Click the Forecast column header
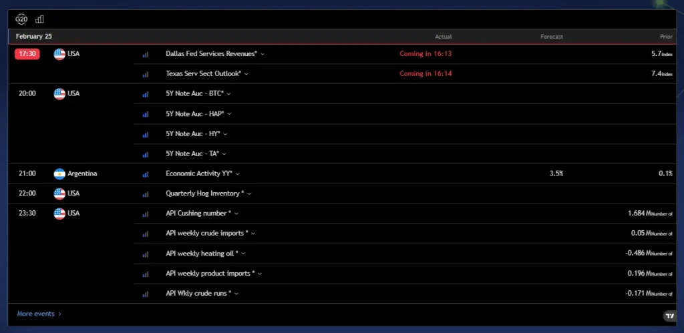 pyautogui.click(x=551, y=37)
